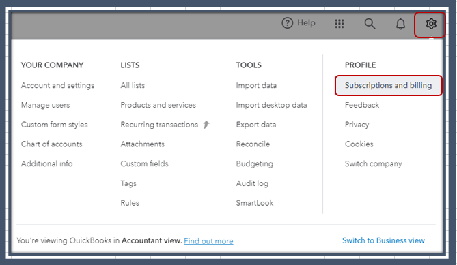This screenshot has width=457, height=265.
Task: Click the search magnifier icon
Action: coord(370,24)
